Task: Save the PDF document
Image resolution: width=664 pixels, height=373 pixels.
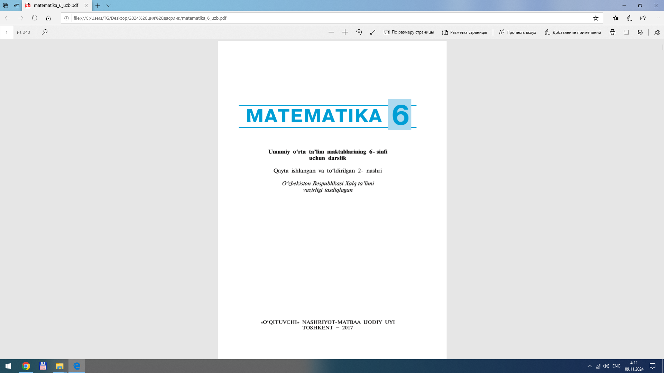Action: coord(626,32)
